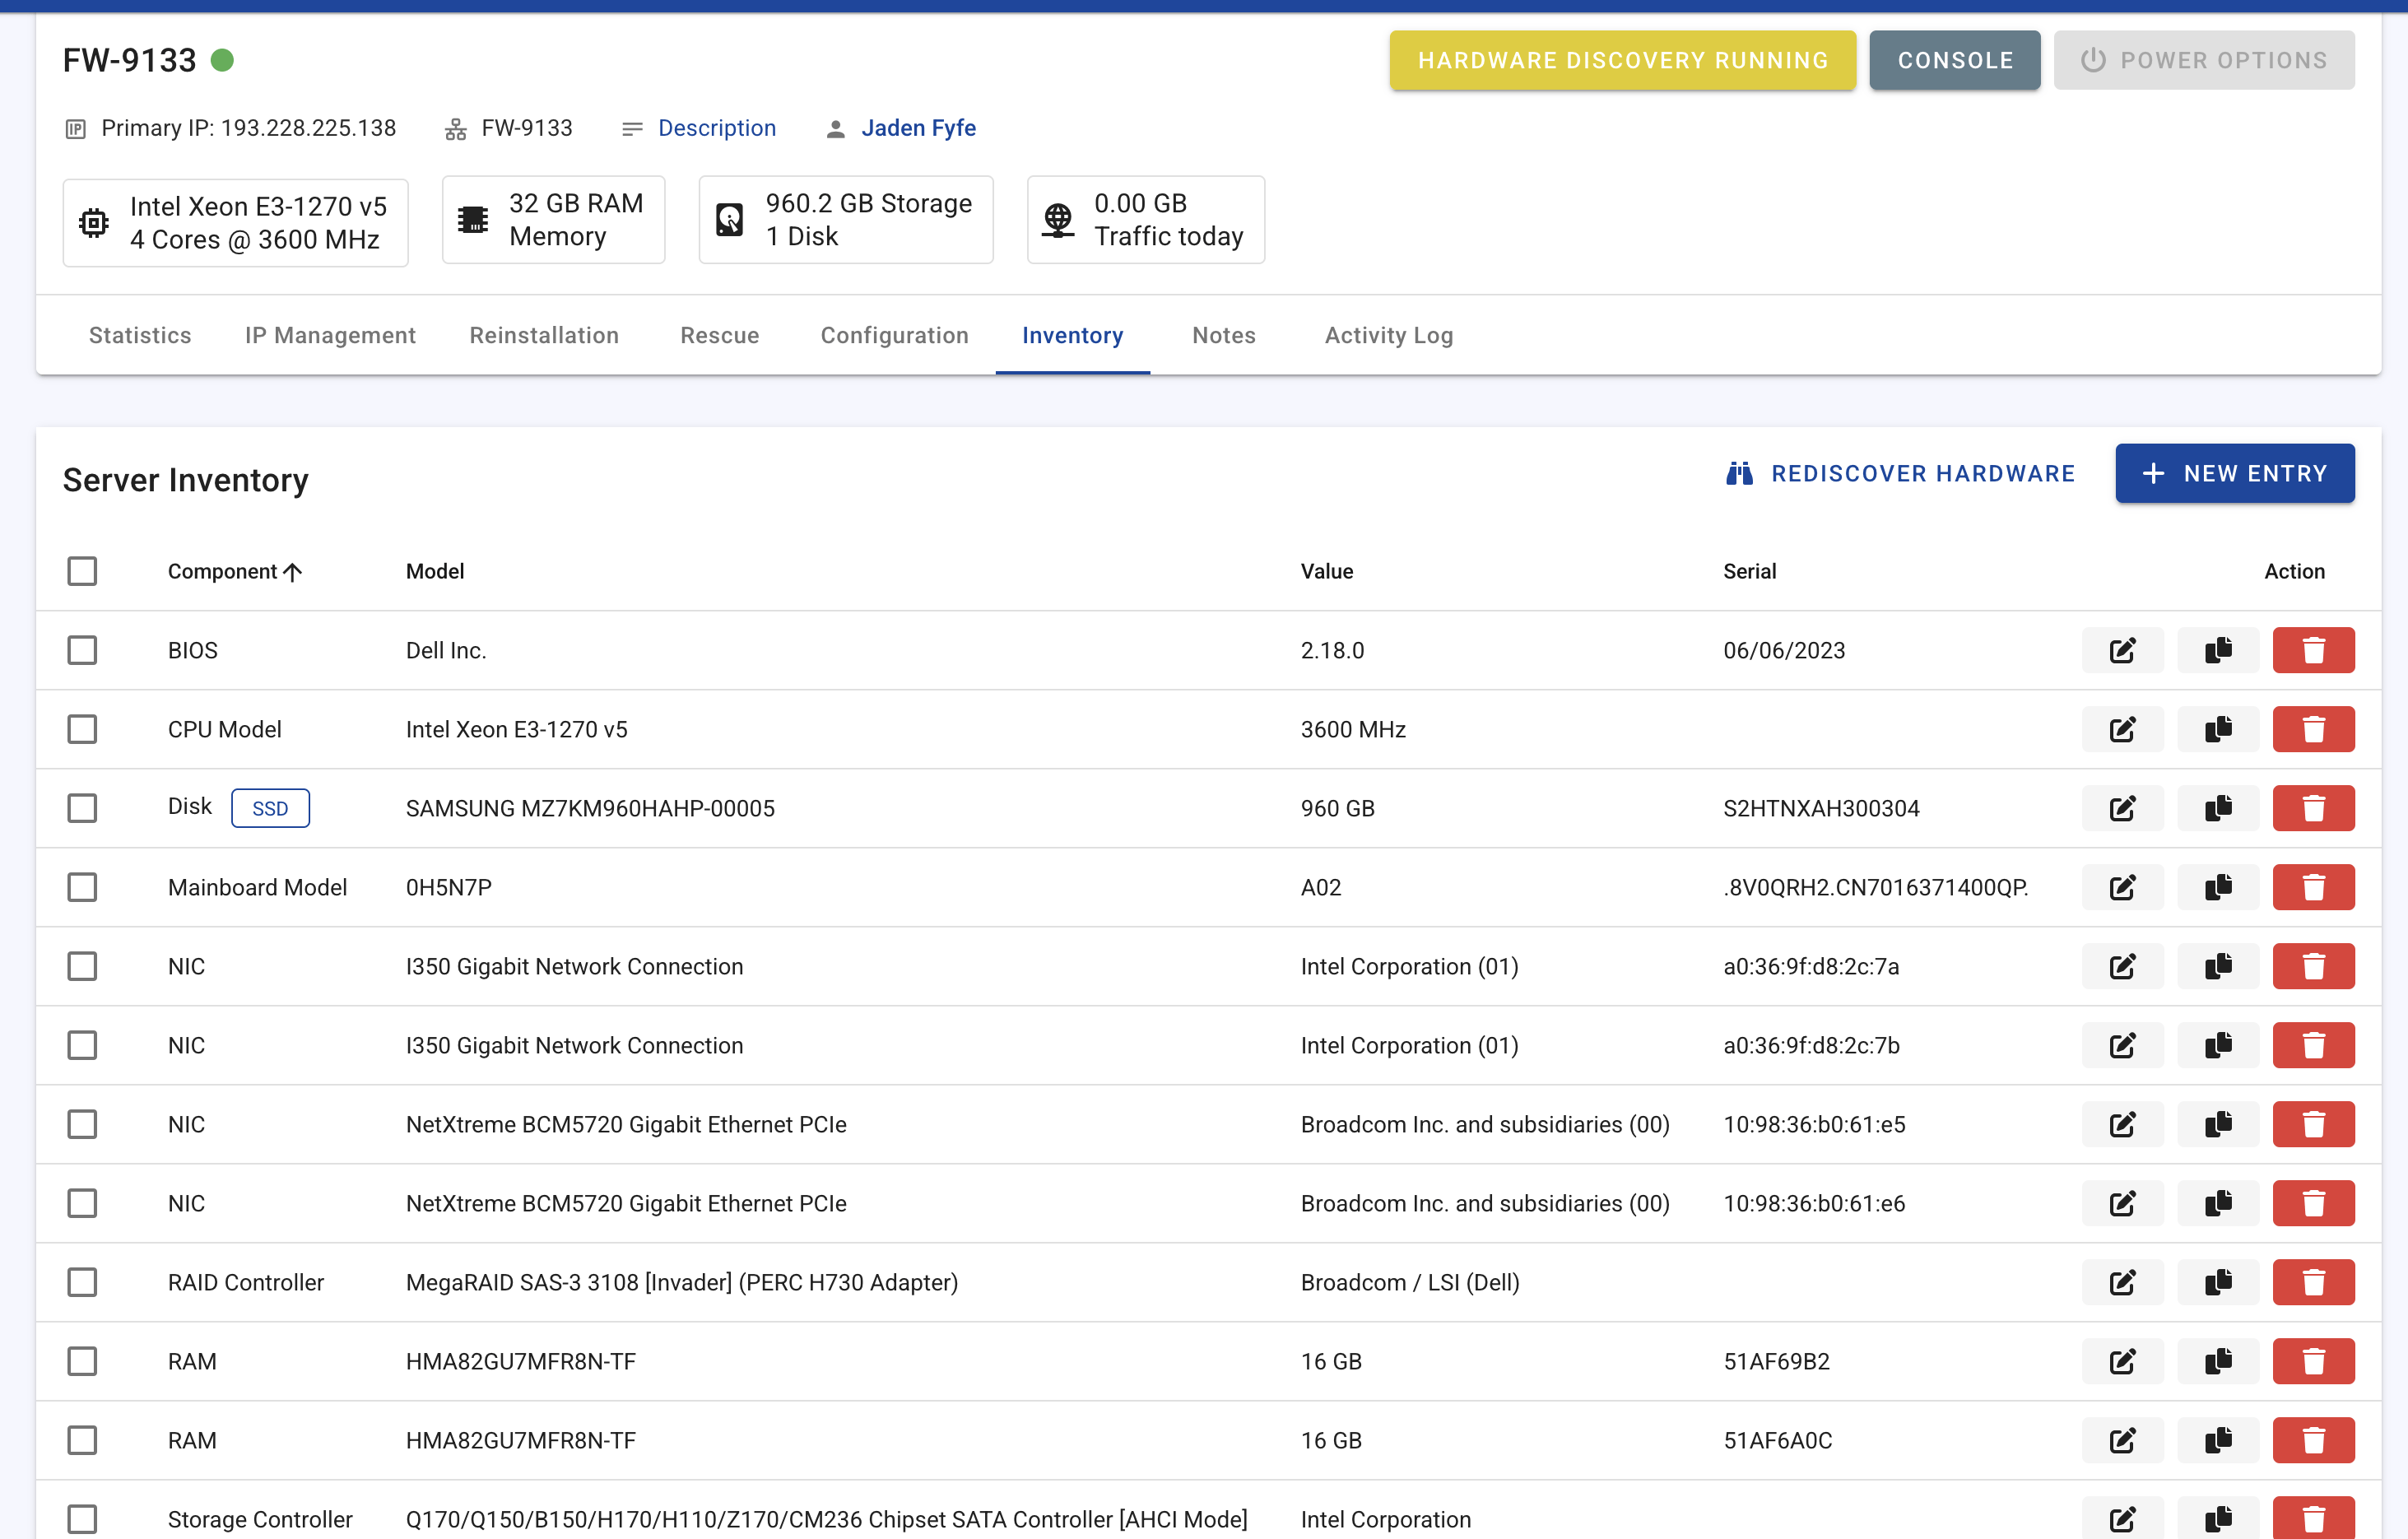This screenshot has height=1539, width=2408.
Task: Click the power icon in Power Options
Action: (x=2093, y=60)
